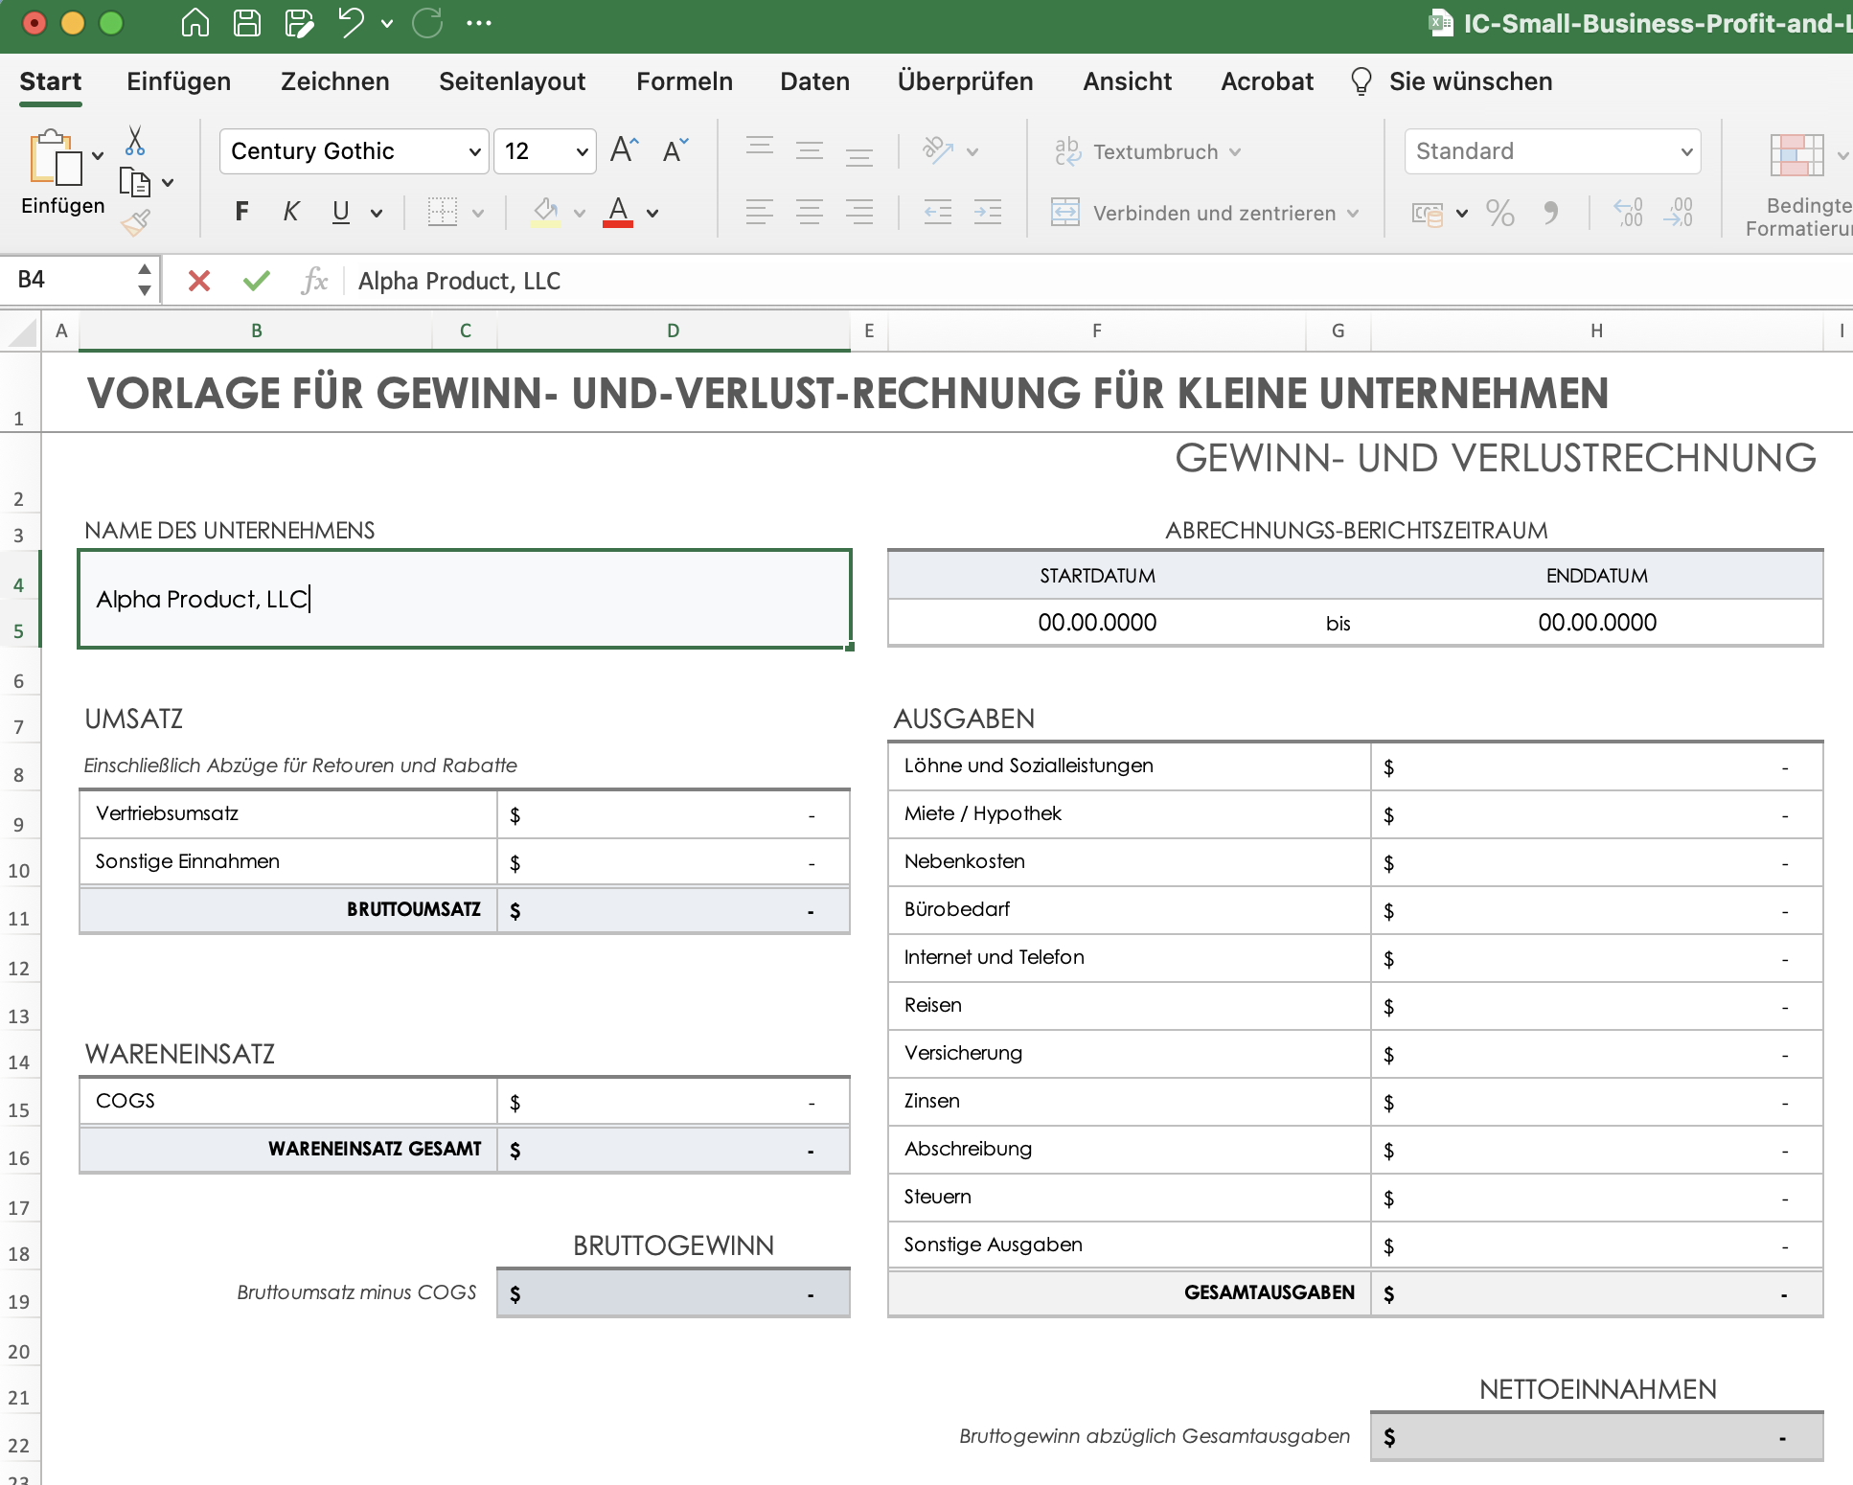Align text left horizontally
This screenshot has height=1485, width=1853.
760,212
